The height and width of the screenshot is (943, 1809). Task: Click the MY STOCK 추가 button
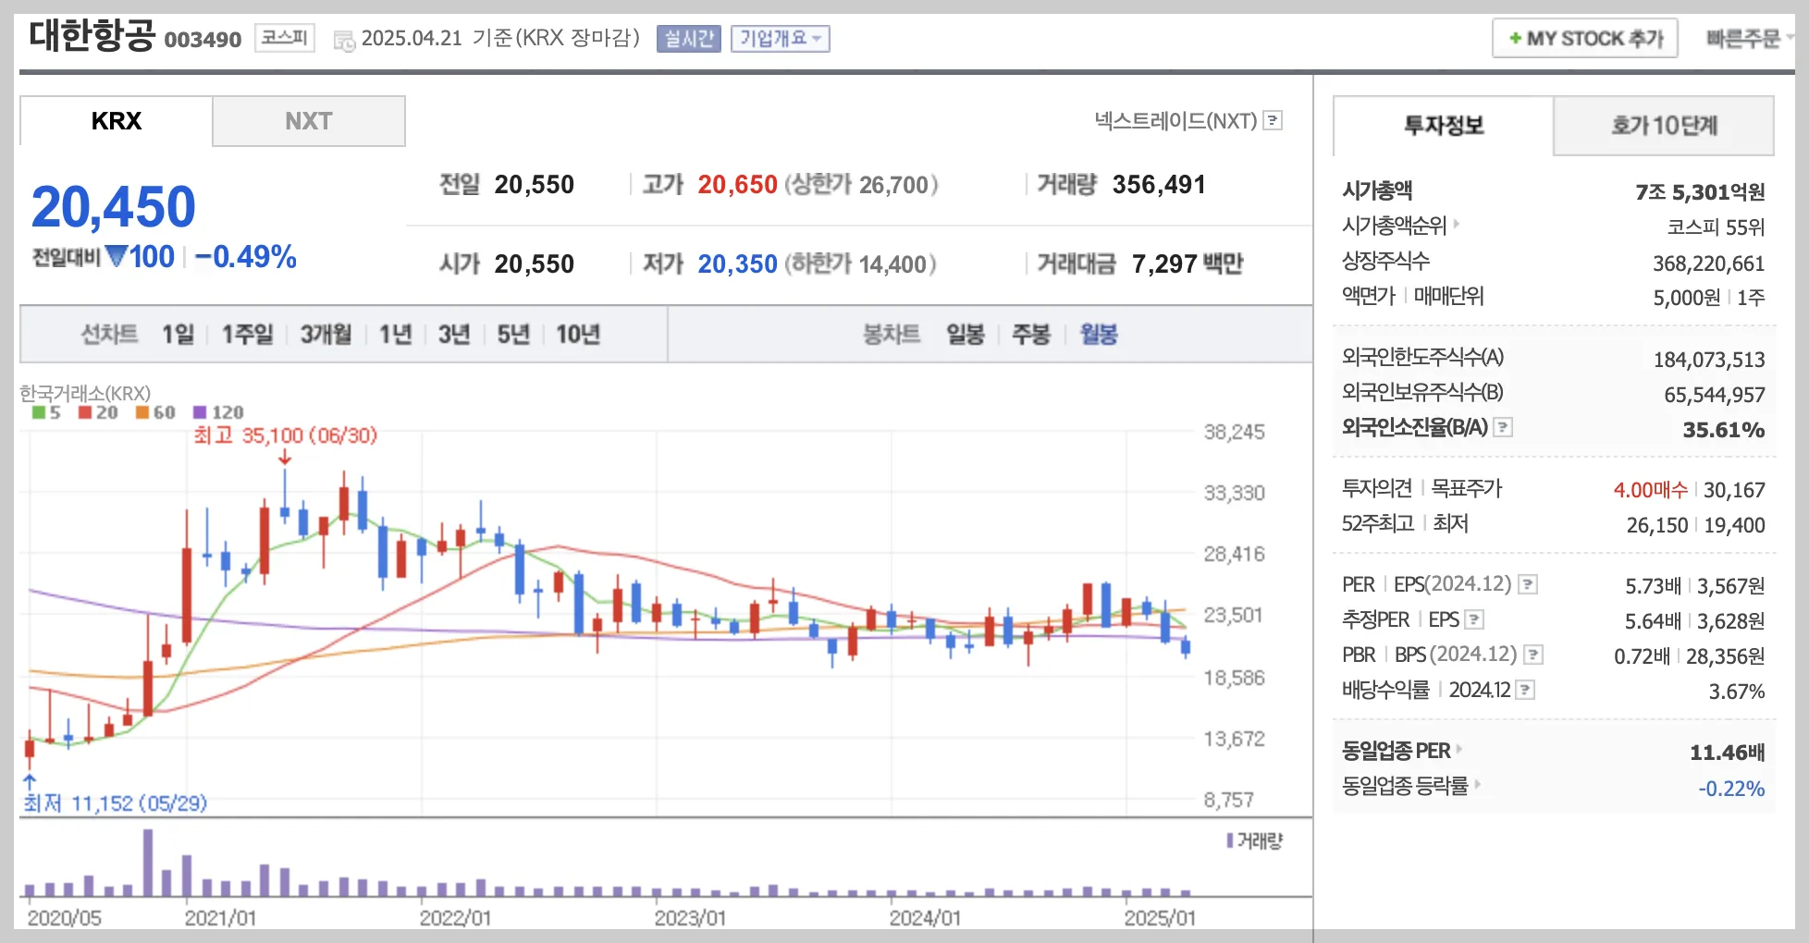point(1585,38)
